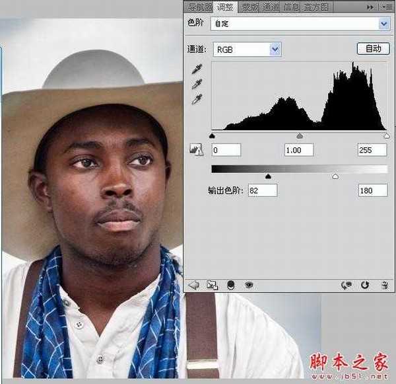Click the output black level slider handle
Screen dimensions: 396x384
(267, 176)
